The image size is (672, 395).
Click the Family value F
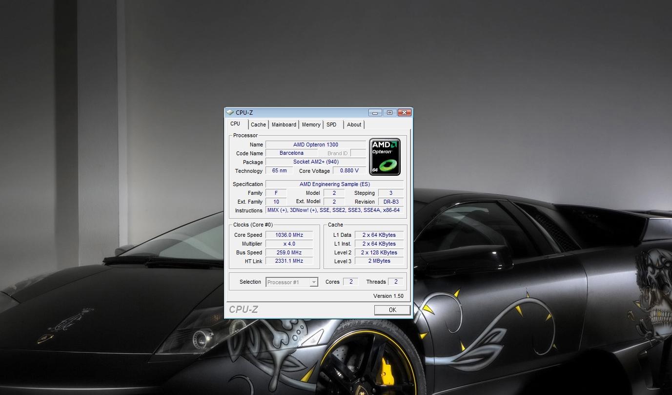pyautogui.click(x=276, y=193)
